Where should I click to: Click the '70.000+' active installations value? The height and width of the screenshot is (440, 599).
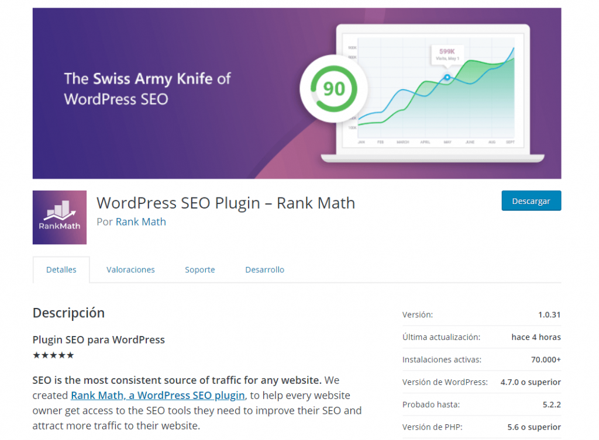[546, 359]
